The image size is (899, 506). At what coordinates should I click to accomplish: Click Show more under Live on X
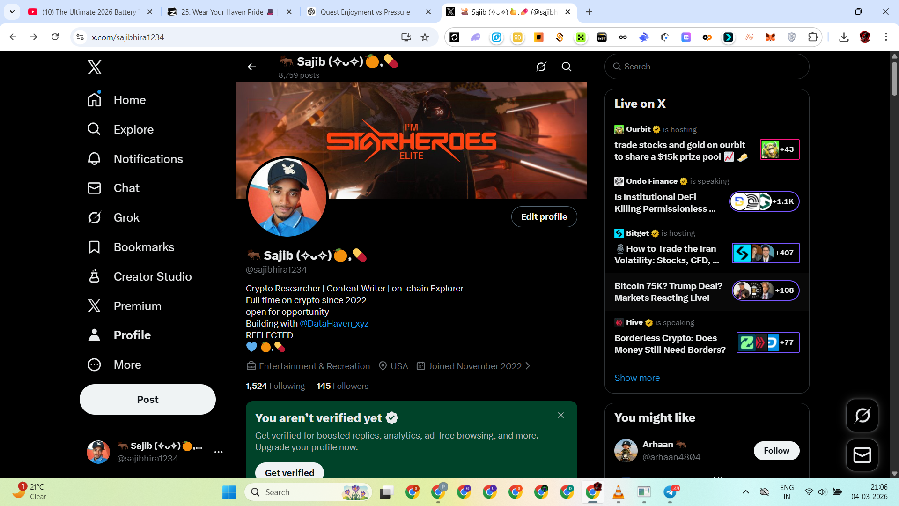coord(637,378)
